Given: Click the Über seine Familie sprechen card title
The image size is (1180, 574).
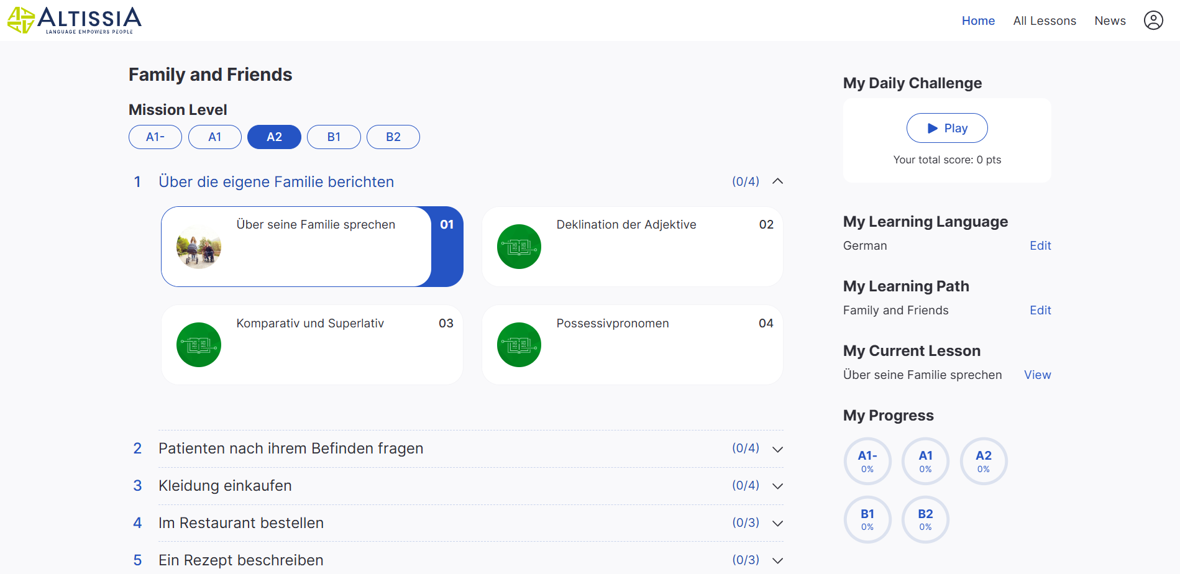Looking at the screenshot, I should tap(316, 224).
